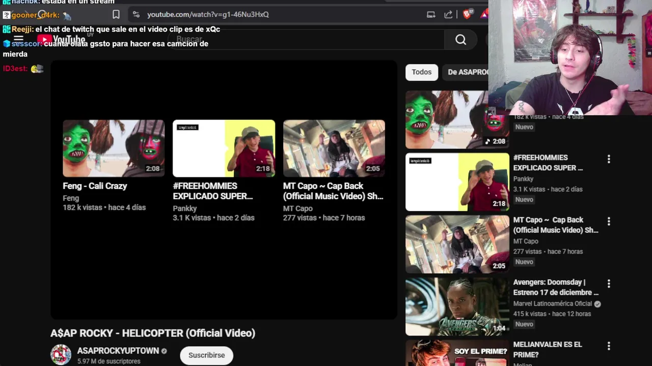This screenshot has height=366, width=652.
Task: Open sidebar title #FREEHOMMIES EXPLICADO SUPER
Action: pos(548,163)
